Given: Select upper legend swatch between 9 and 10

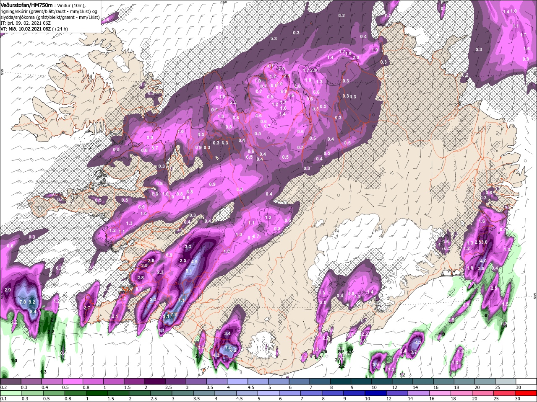Looking at the screenshot, I should pos(361,381).
